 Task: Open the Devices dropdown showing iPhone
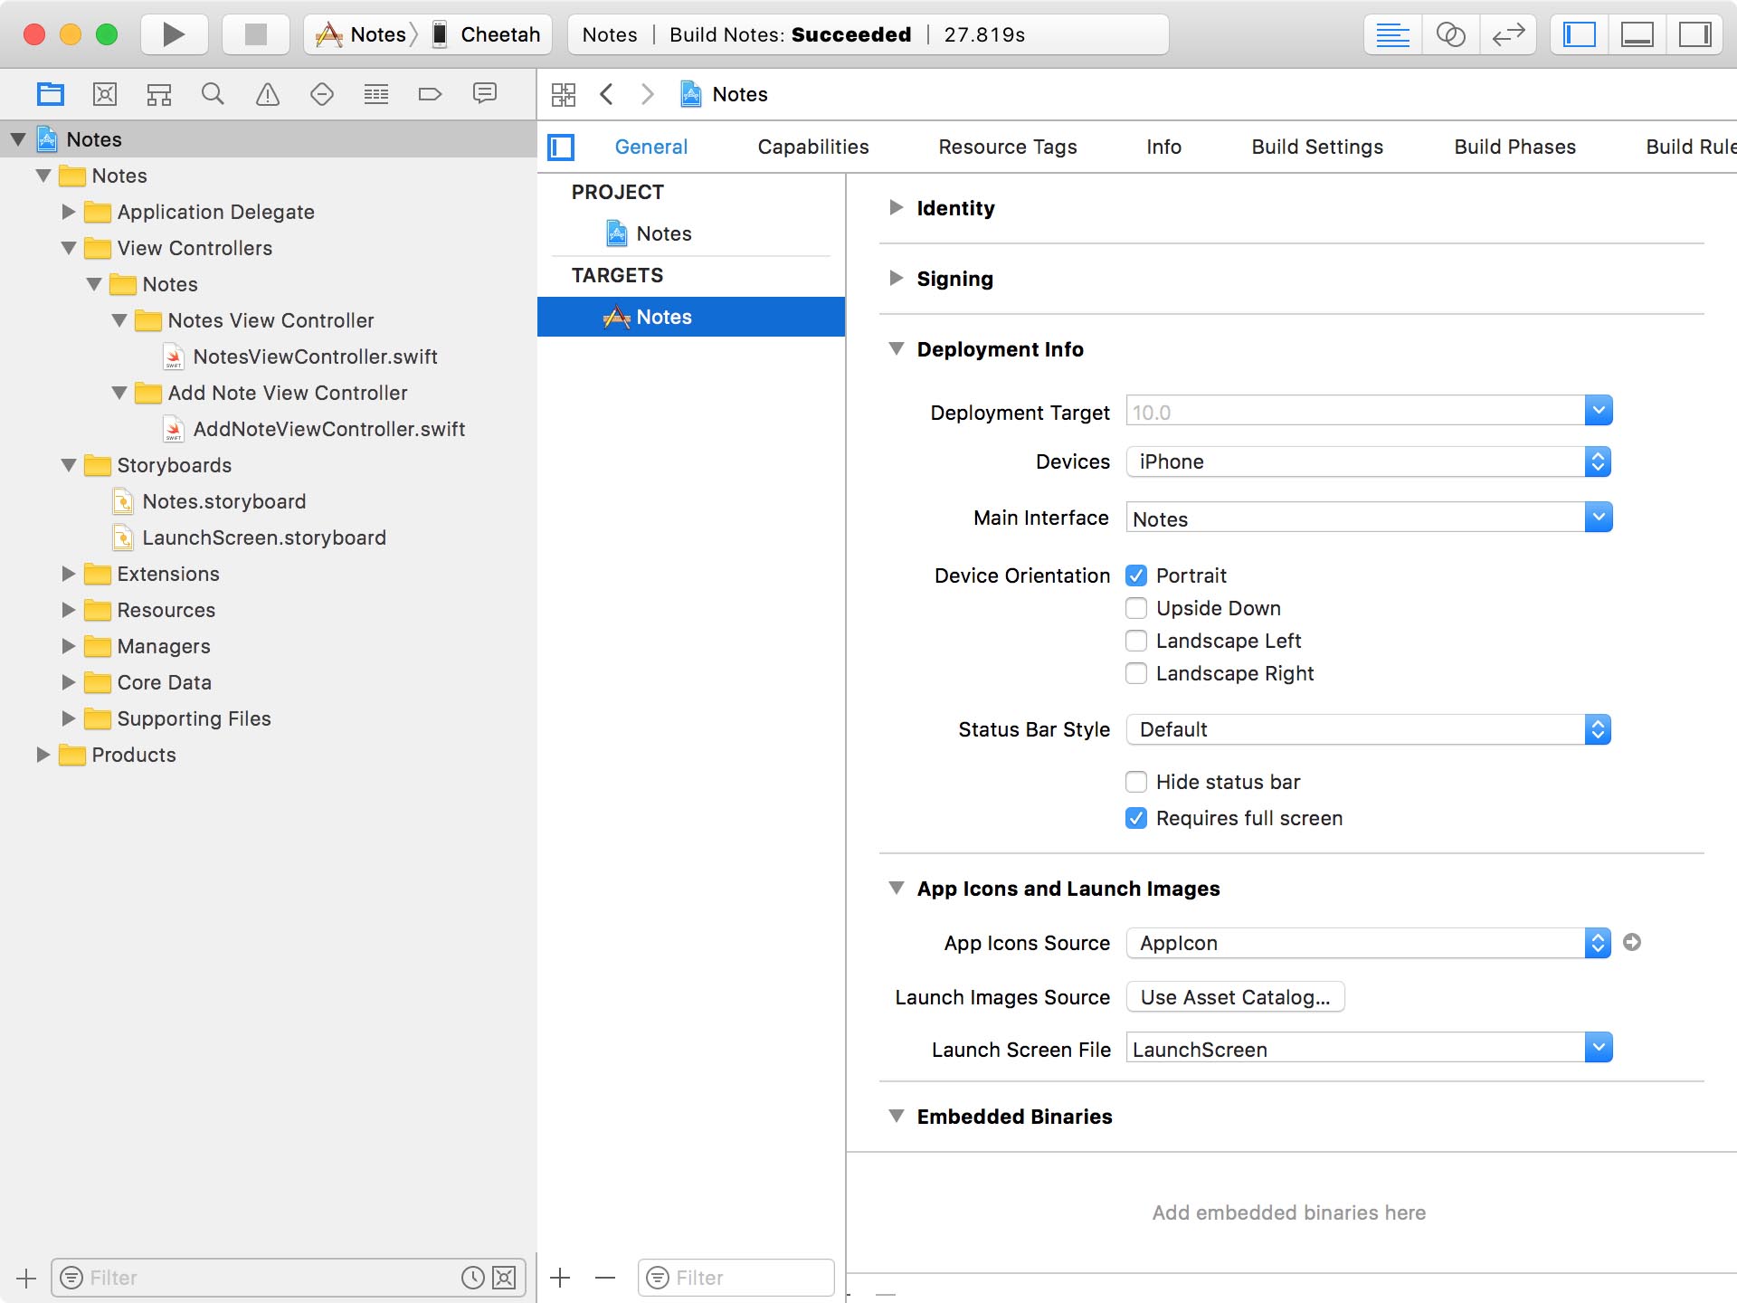click(x=1366, y=461)
